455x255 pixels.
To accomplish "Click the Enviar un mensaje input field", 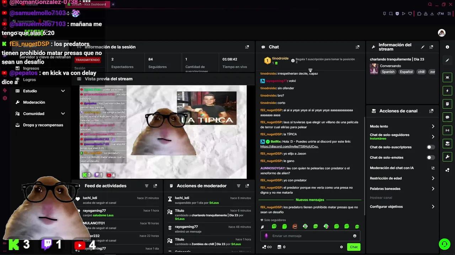I will [310, 236].
